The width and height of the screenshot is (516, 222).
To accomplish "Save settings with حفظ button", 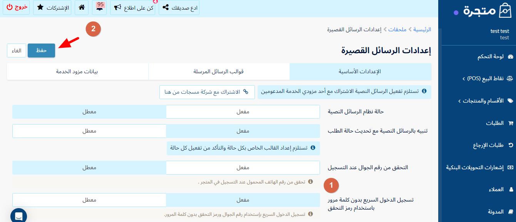I will tap(41, 50).
